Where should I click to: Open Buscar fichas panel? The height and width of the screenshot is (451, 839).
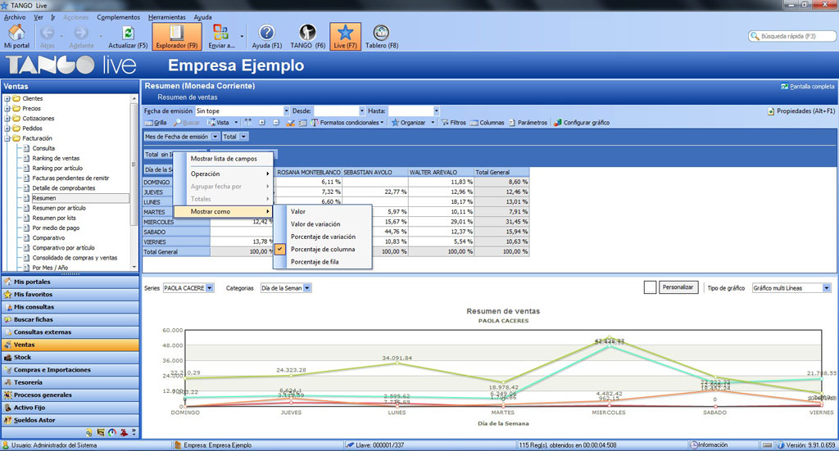tap(70, 319)
